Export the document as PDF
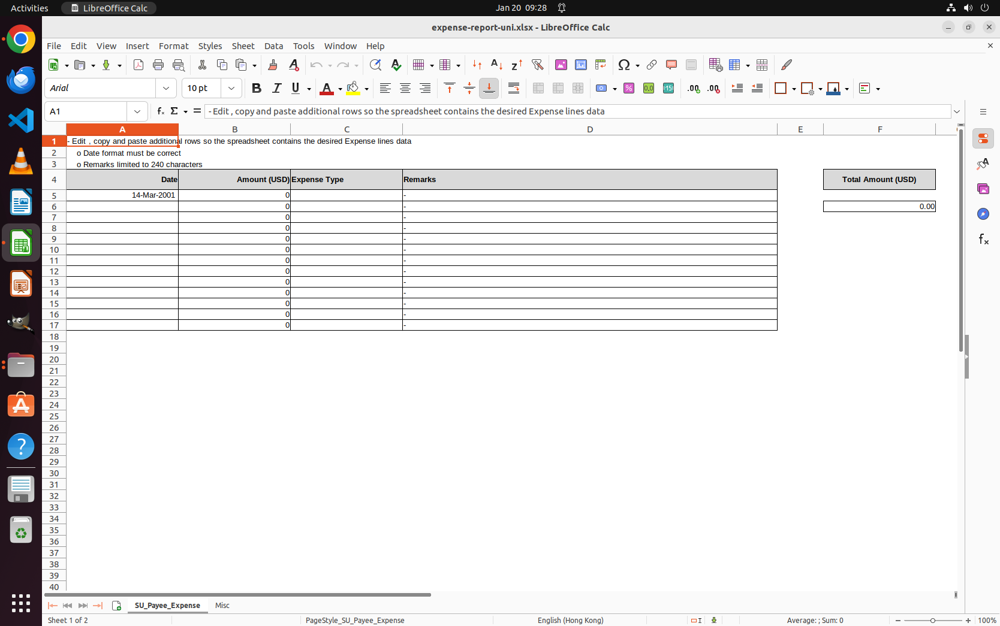Viewport: 1000px width, 626px height. tap(138, 65)
